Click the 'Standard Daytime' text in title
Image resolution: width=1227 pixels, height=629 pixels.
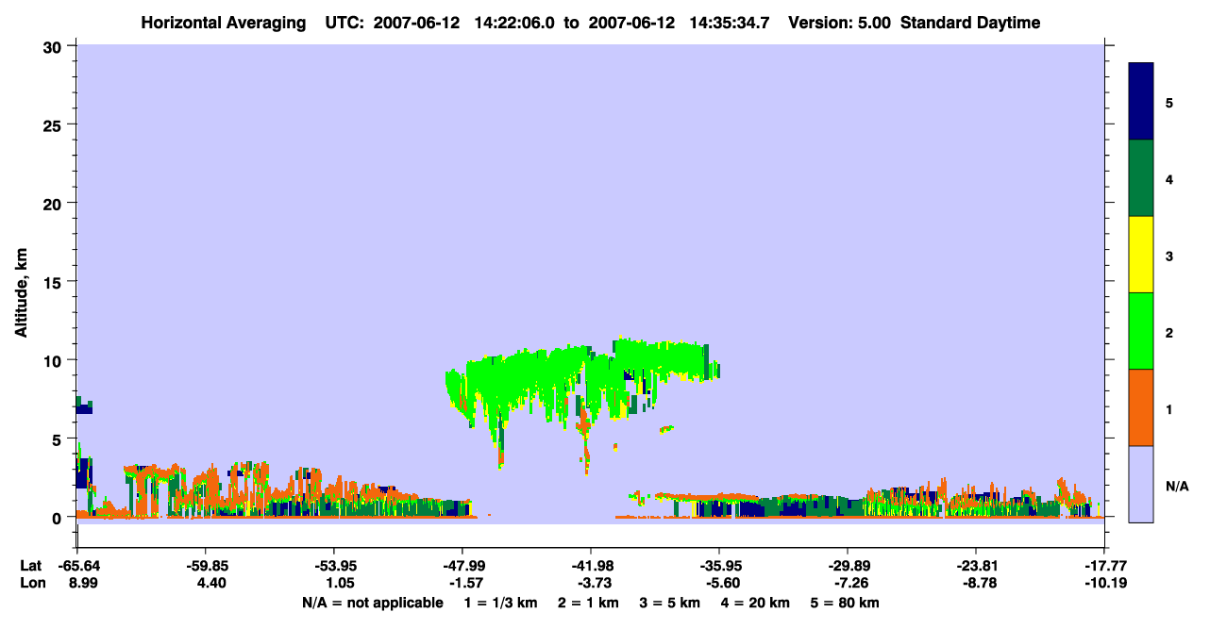[x=970, y=23]
